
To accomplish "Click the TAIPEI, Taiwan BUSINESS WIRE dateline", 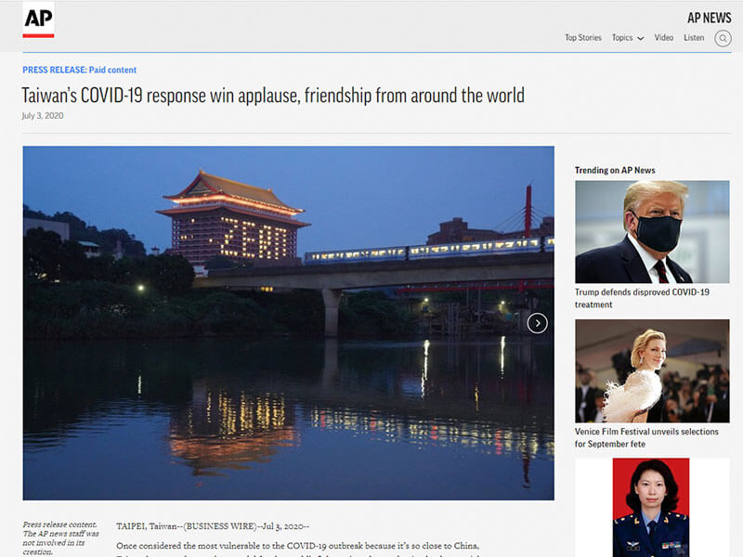I will click(x=219, y=526).
